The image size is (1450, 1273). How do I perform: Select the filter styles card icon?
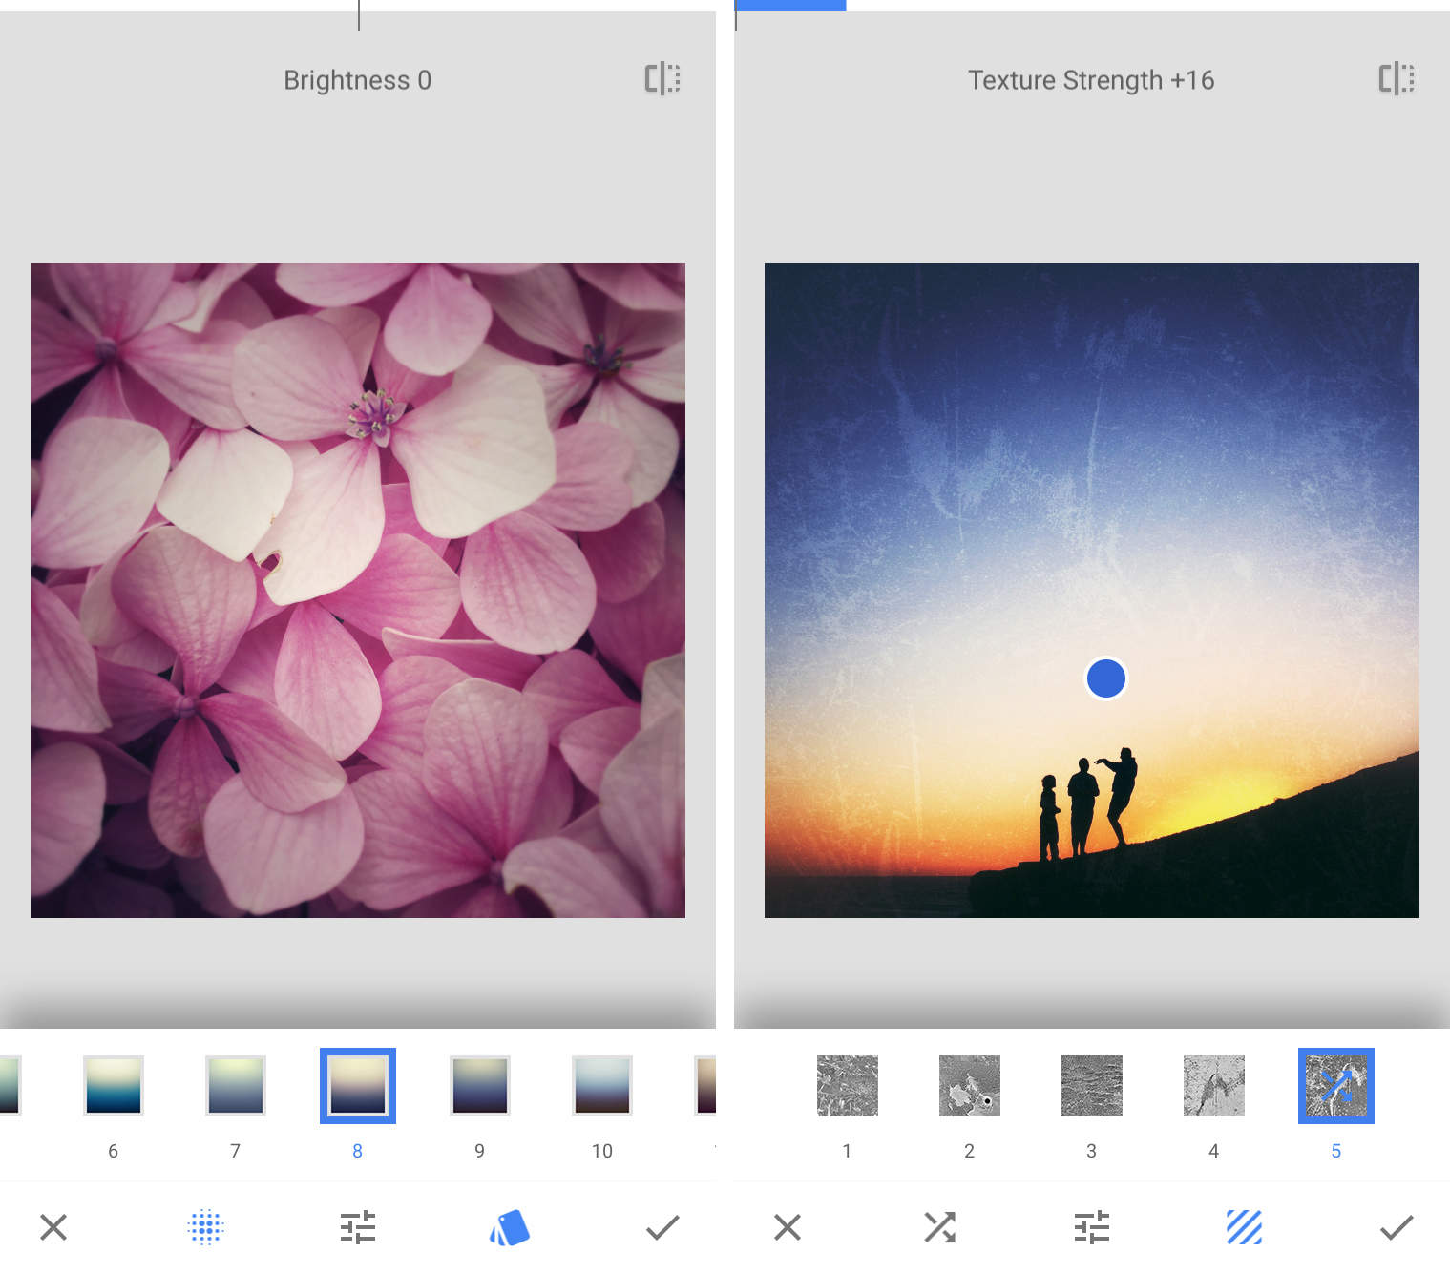point(509,1227)
